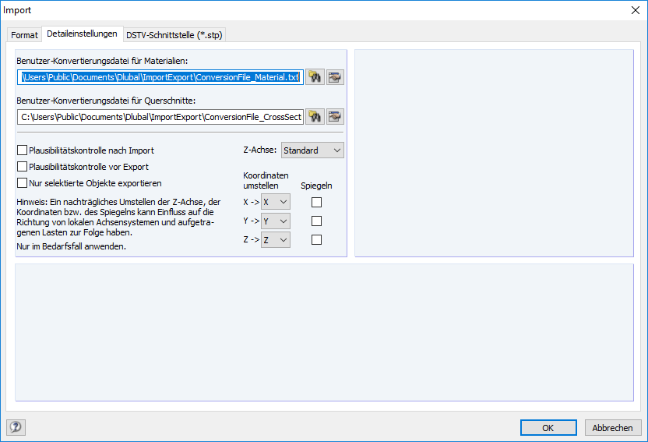Screen dimensions: 648x442
Task: Open the Z-Achse Standard dropdown
Action: pos(312,150)
